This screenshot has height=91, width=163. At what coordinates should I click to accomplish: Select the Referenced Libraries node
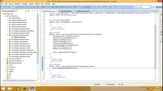click(15, 63)
